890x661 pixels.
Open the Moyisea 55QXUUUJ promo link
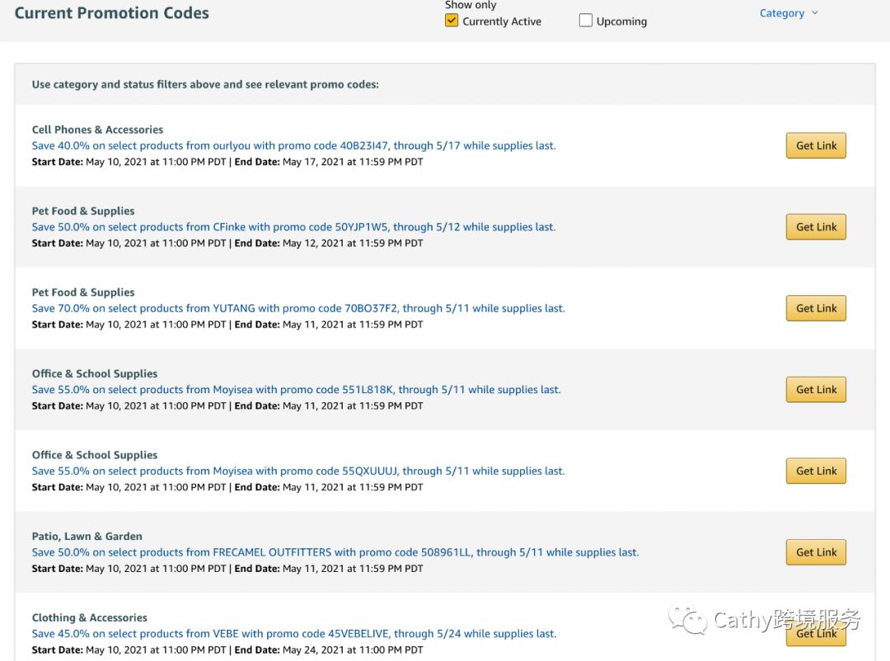point(298,471)
